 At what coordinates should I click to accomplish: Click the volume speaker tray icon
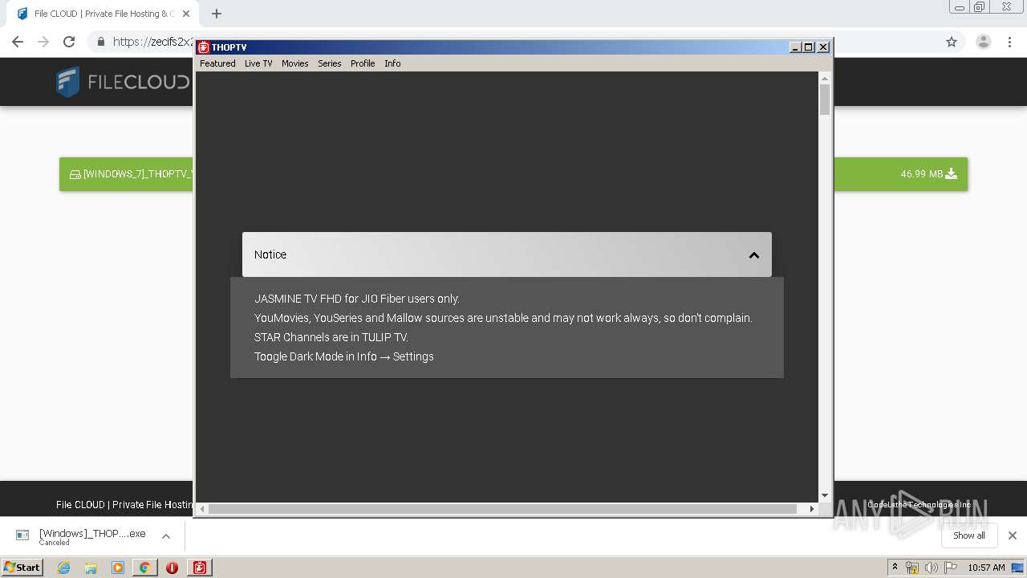click(x=931, y=568)
